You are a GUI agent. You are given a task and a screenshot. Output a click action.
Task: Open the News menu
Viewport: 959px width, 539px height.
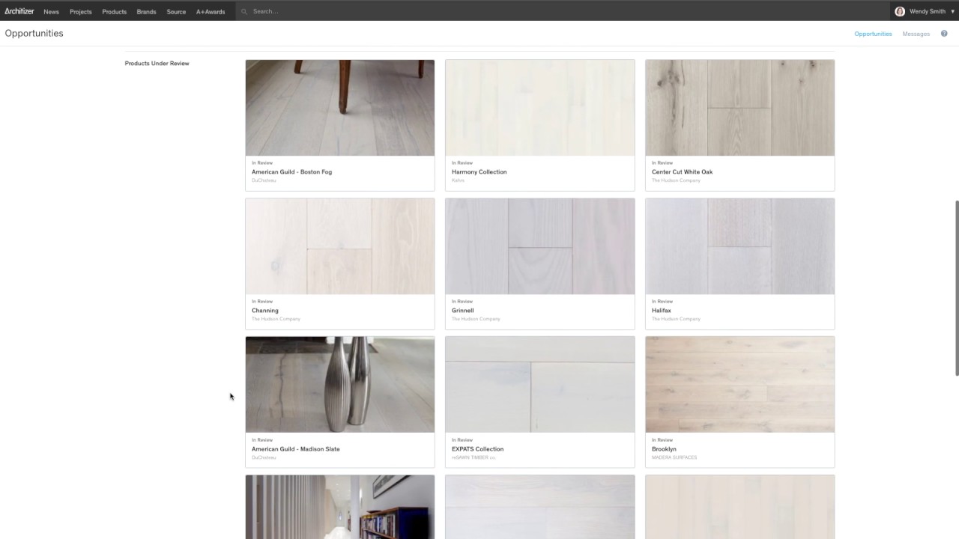click(51, 11)
